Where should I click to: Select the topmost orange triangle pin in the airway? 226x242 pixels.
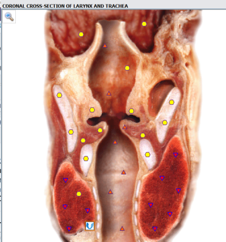pyautogui.click(x=105, y=46)
